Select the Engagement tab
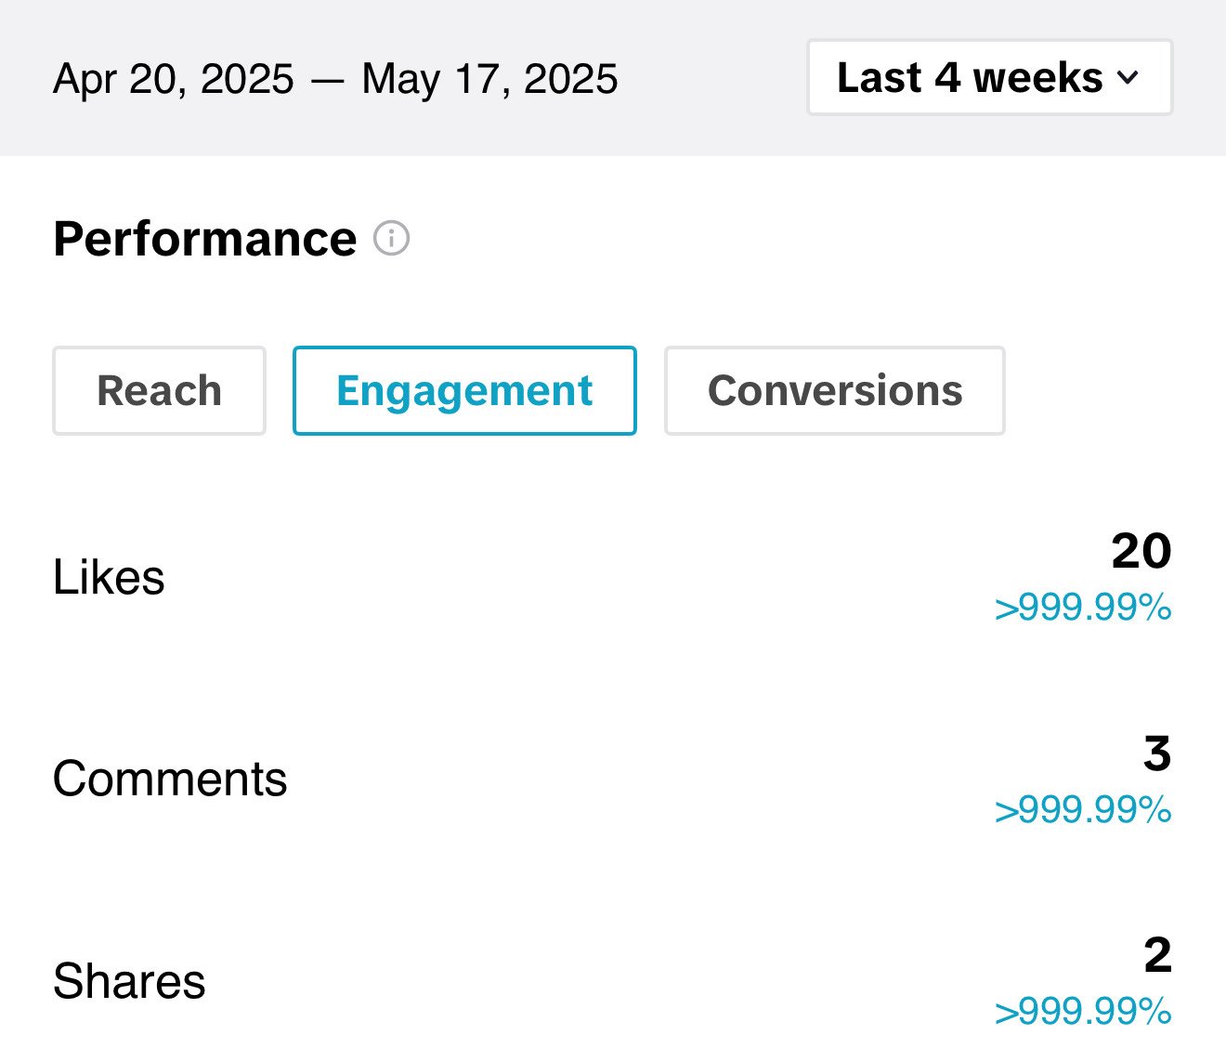Viewport: 1226px width, 1061px height. tap(464, 391)
